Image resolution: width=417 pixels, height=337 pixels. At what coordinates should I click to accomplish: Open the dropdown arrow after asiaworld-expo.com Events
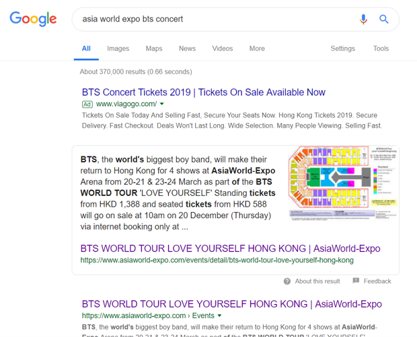220,316
